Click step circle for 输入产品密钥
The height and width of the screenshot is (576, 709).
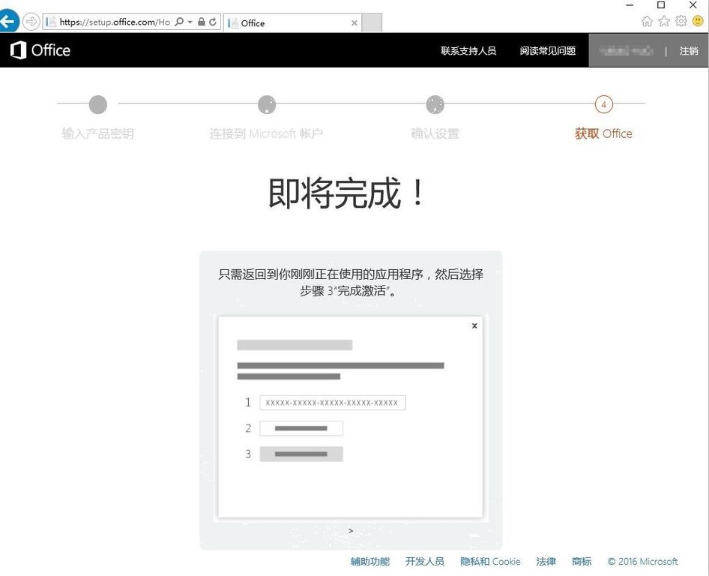[x=98, y=104]
